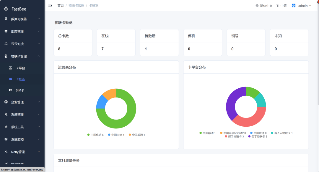The image size is (319, 172).
Task: Click the admin avatar icon
Action: pos(294,6)
